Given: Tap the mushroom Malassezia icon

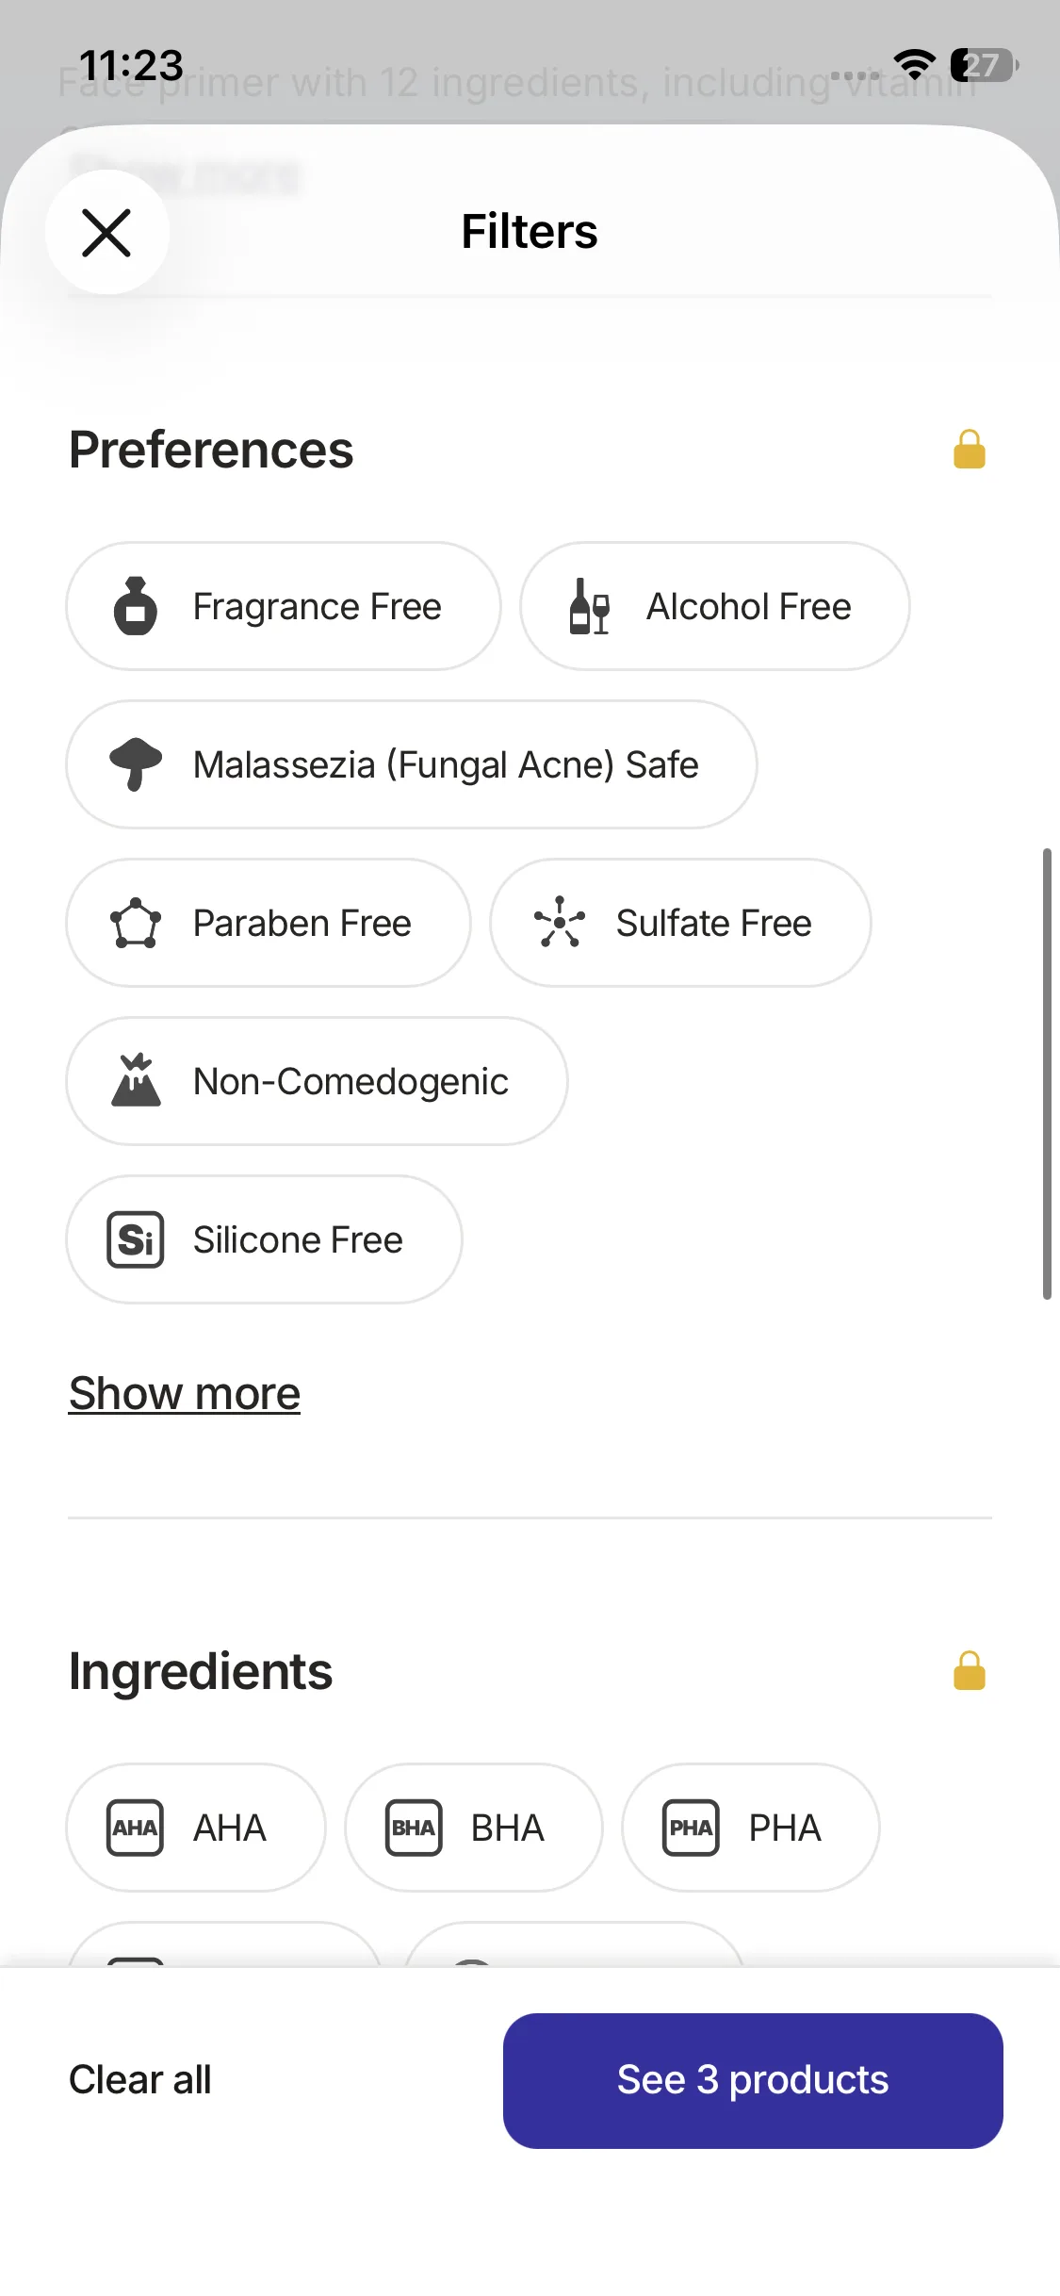Looking at the screenshot, I should pyautogui.click(x=136, y=763).
